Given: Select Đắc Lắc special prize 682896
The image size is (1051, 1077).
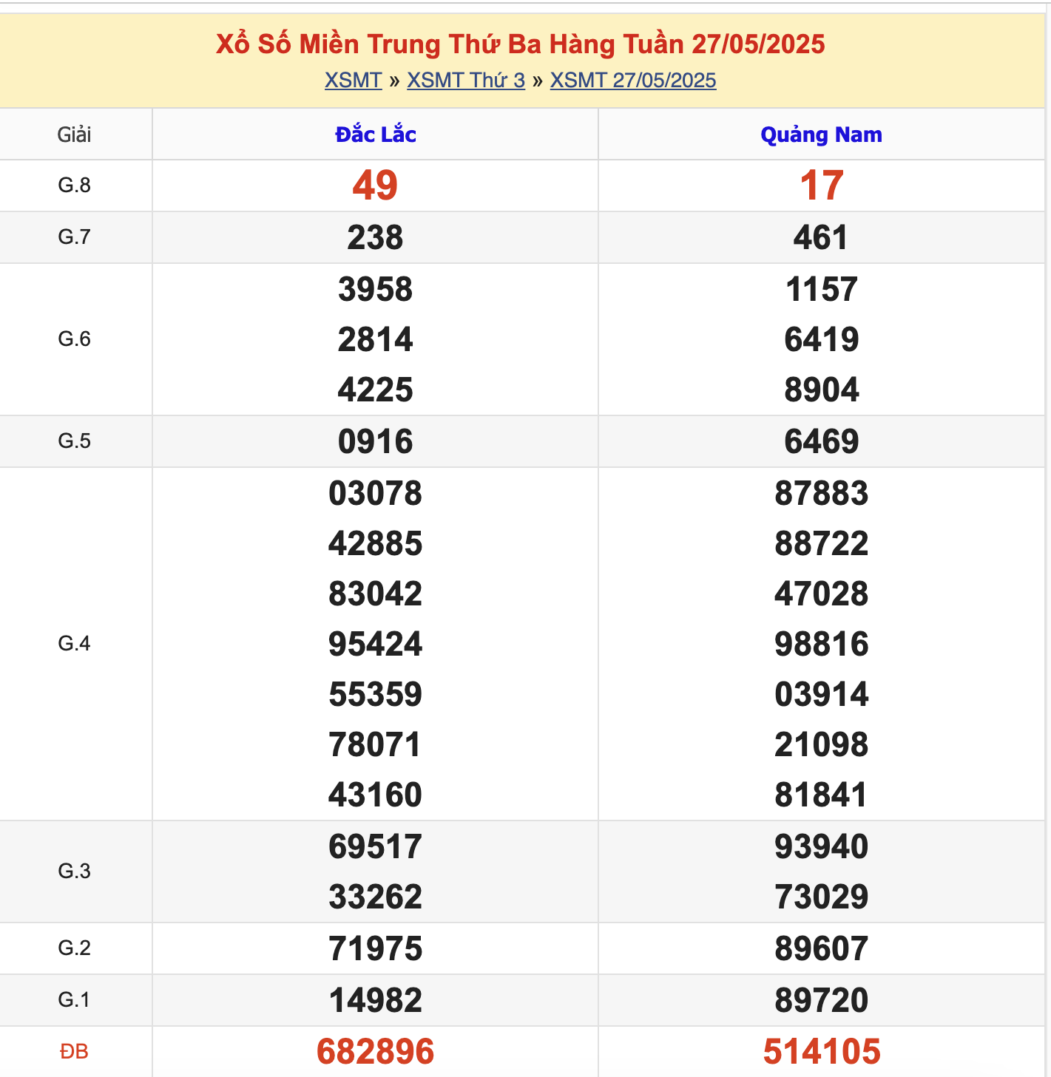Looking at the screenshot, I should (x=376, y=1051).
